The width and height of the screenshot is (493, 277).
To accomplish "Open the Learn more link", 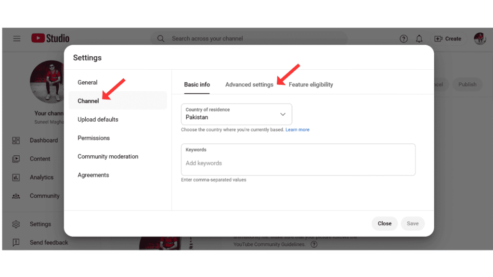I will coord(297,129).
